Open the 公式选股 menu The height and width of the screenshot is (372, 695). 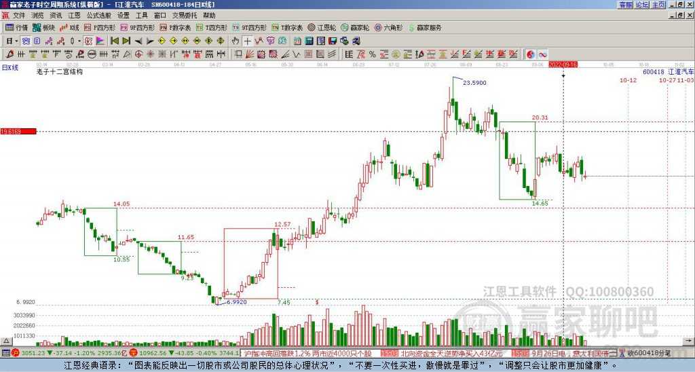[99, 15]
